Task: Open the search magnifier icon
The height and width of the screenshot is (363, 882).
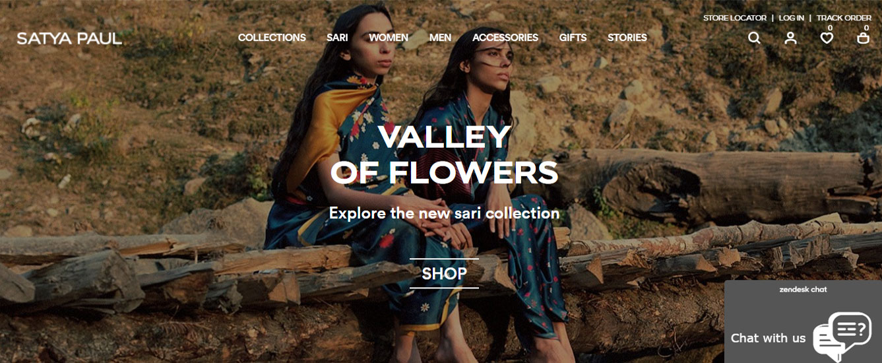Action: tap(754, 38)
